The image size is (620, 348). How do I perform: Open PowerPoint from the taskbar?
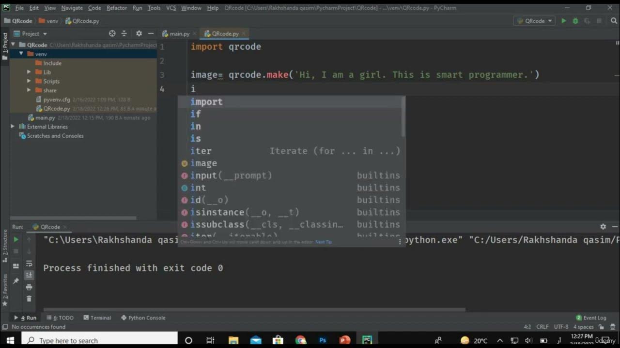pos(345,340)
